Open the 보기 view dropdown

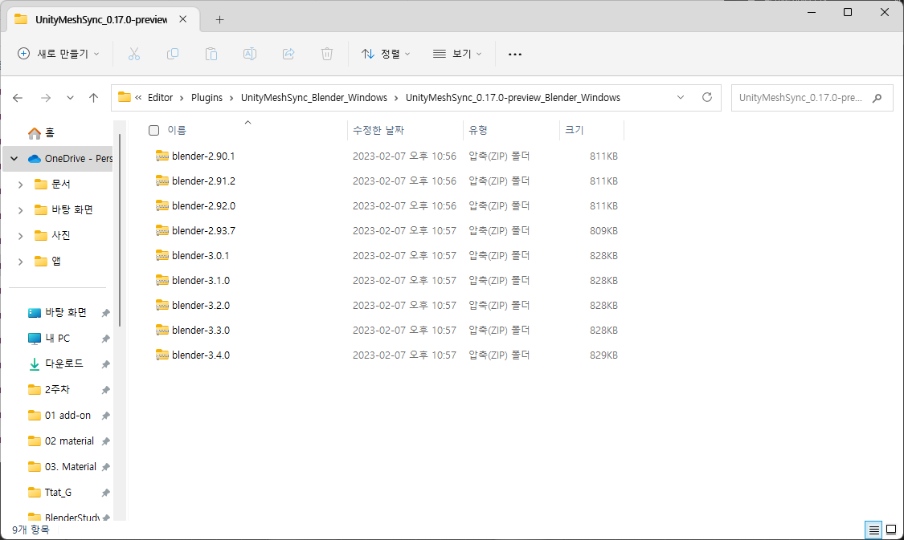tap(457, 54)
